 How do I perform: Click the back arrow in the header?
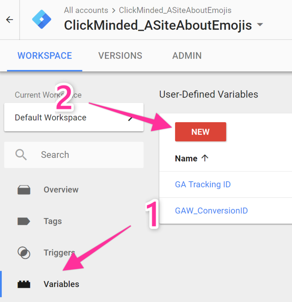pos(9,20)
